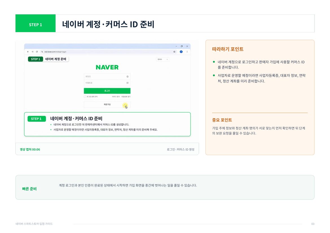The height and width of the screenshot is (233, 330).
Task: Focus the 비밀번호 input field
Action: click(107, 83)
